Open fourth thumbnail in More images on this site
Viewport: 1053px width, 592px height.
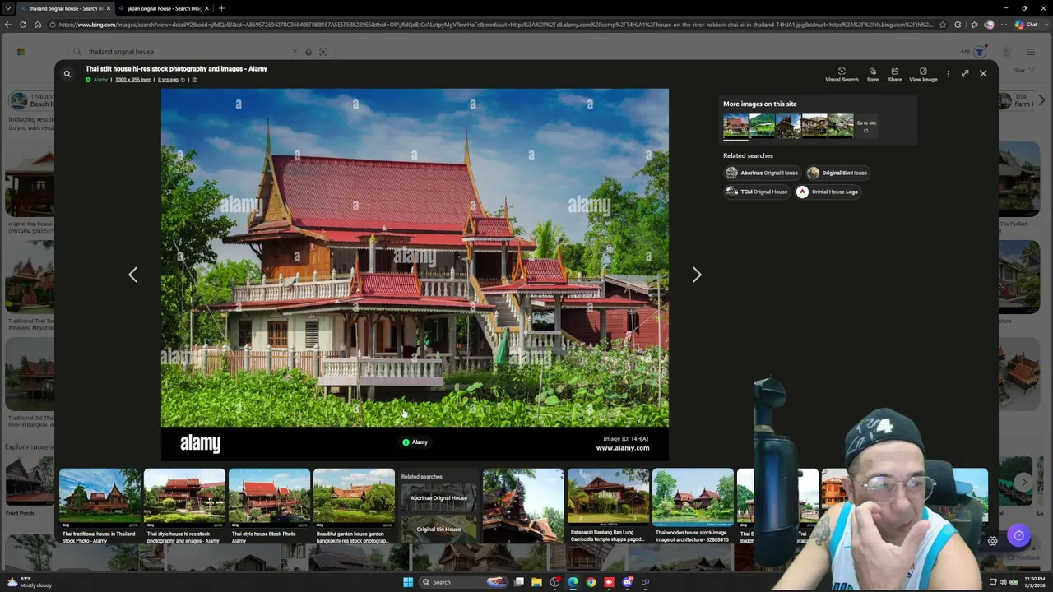tap(814, 125)
